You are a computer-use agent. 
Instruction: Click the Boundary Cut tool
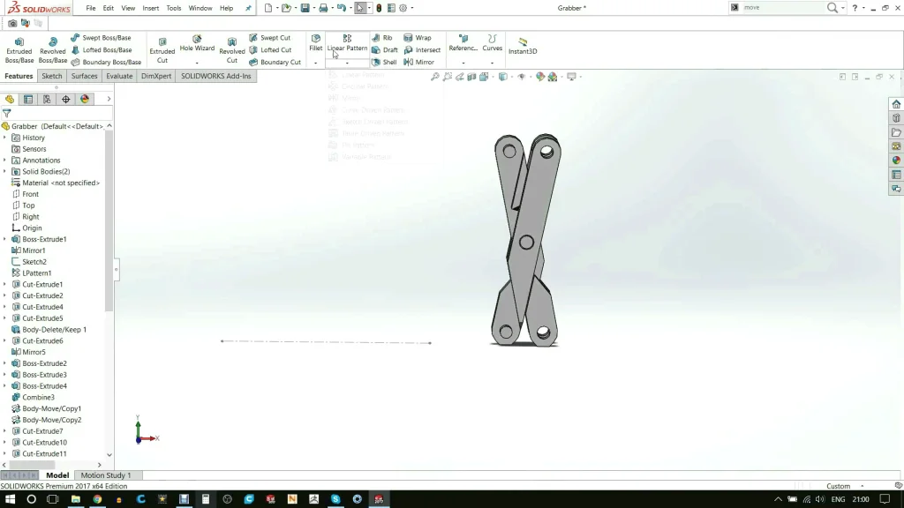coord(275,63)
